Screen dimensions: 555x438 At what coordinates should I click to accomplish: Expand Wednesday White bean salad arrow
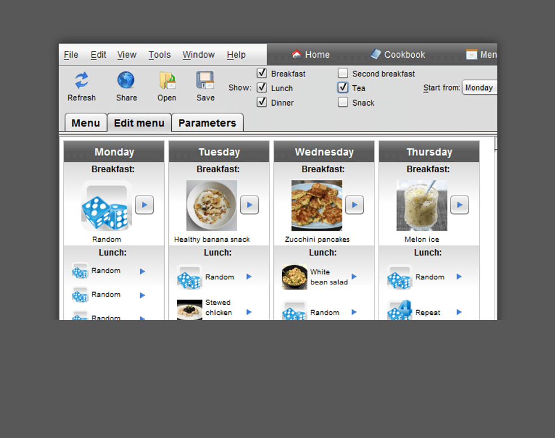(x=354, y=277)
